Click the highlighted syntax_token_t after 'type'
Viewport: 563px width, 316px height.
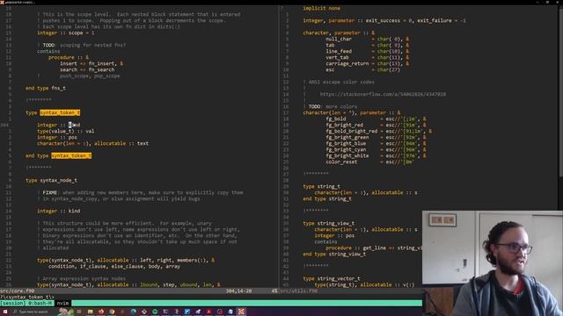pyautogui.click(x=60, y=112)
